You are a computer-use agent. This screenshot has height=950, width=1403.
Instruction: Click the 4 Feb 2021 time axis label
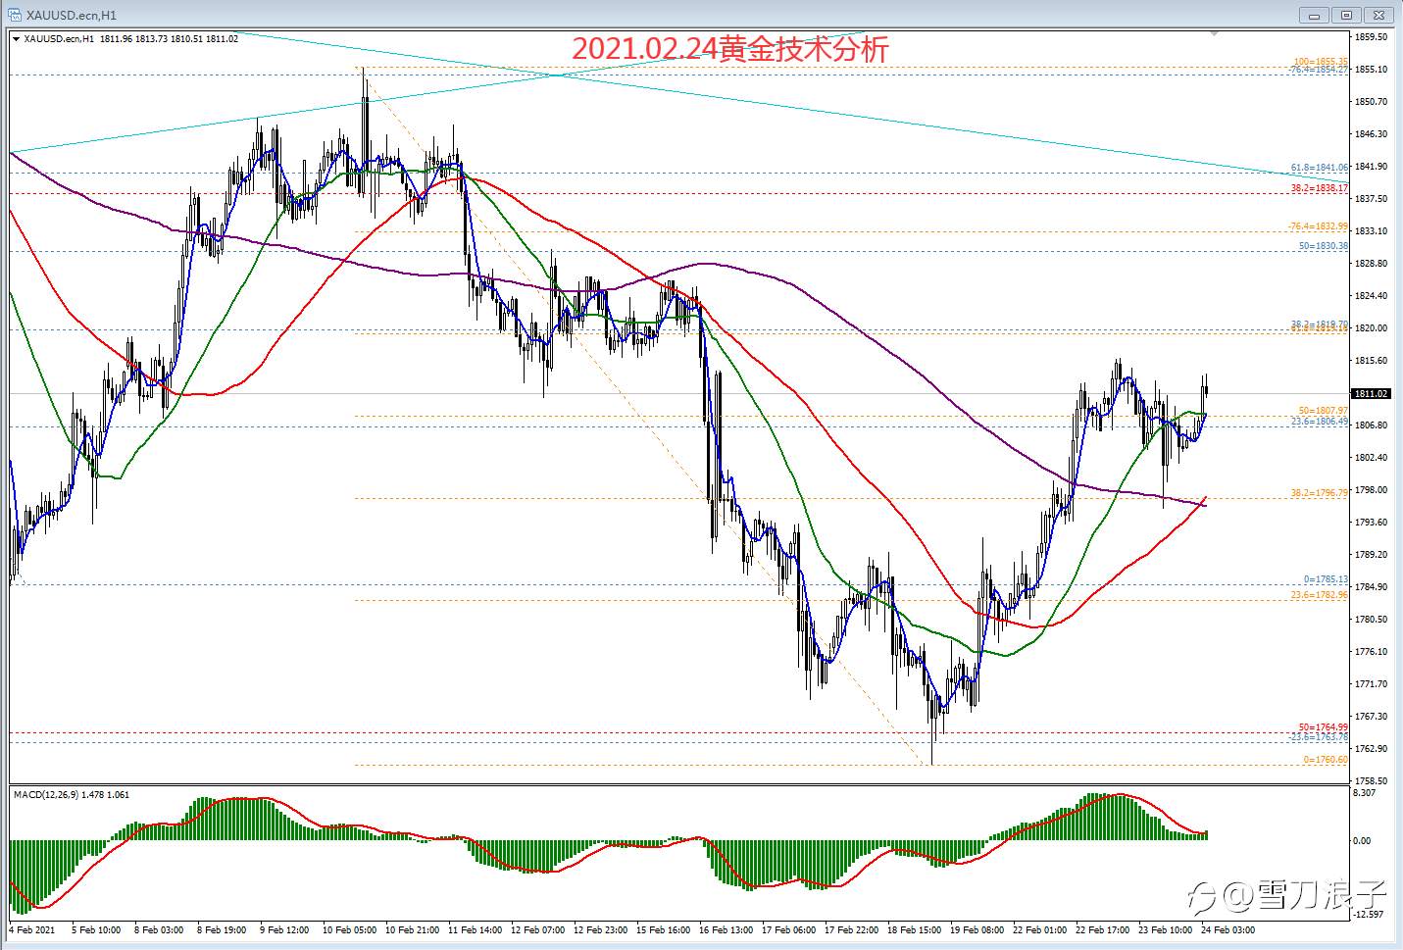[32, 929]
